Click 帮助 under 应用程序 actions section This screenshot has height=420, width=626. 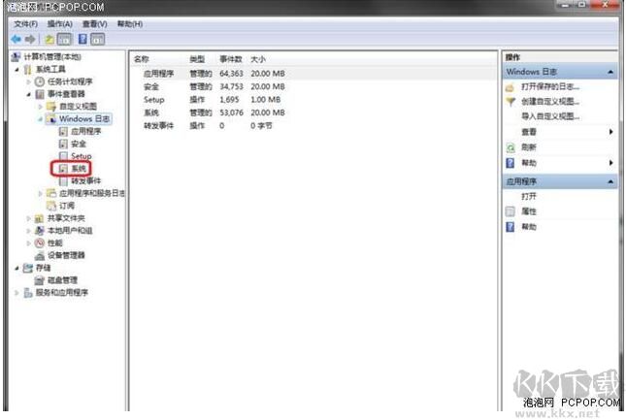[529, 227]
